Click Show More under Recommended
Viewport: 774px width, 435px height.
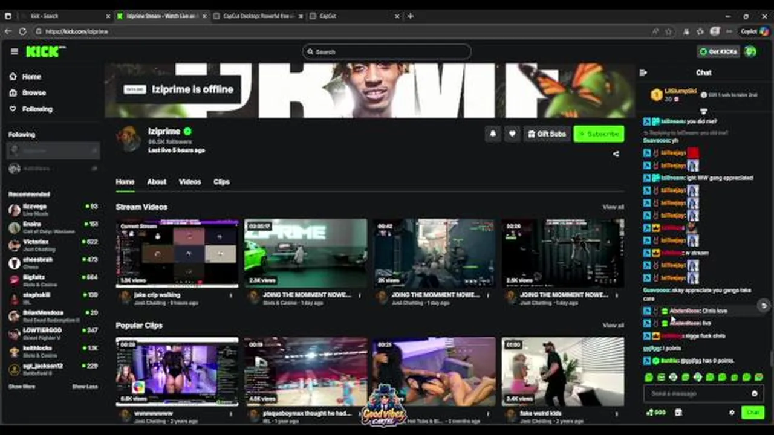(x=22, y=387)
